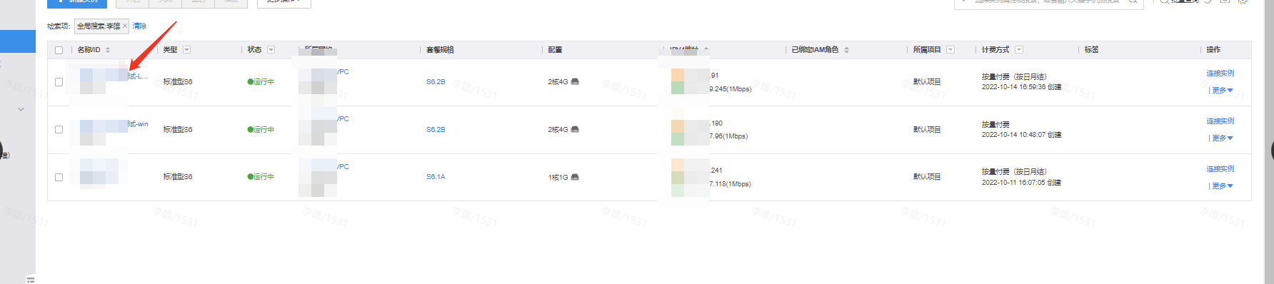Expand 更多 menu for the first instance
This screenshot has height=284, width=1274.
pyautogui.click(x=1223, y=90)
